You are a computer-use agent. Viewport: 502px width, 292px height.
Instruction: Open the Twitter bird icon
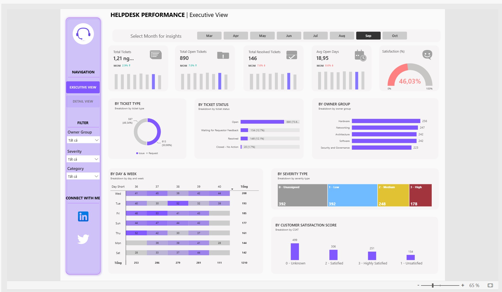point(83,239)
